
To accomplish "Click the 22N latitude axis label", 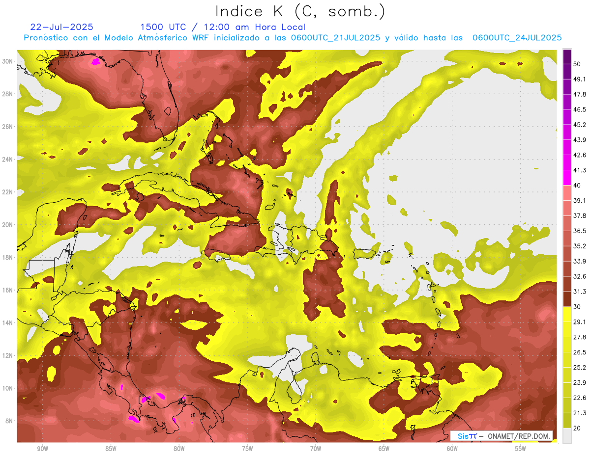I will click(x=7, y=192).
